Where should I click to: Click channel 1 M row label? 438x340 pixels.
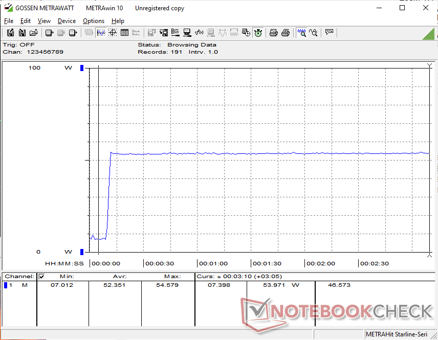point(18,285)
